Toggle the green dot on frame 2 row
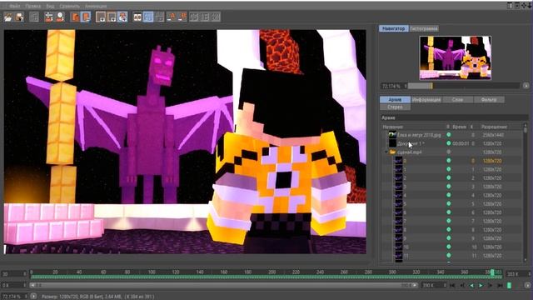Image resolution: width=533 pixels, height=300 pixels. (x=449, y=177)
